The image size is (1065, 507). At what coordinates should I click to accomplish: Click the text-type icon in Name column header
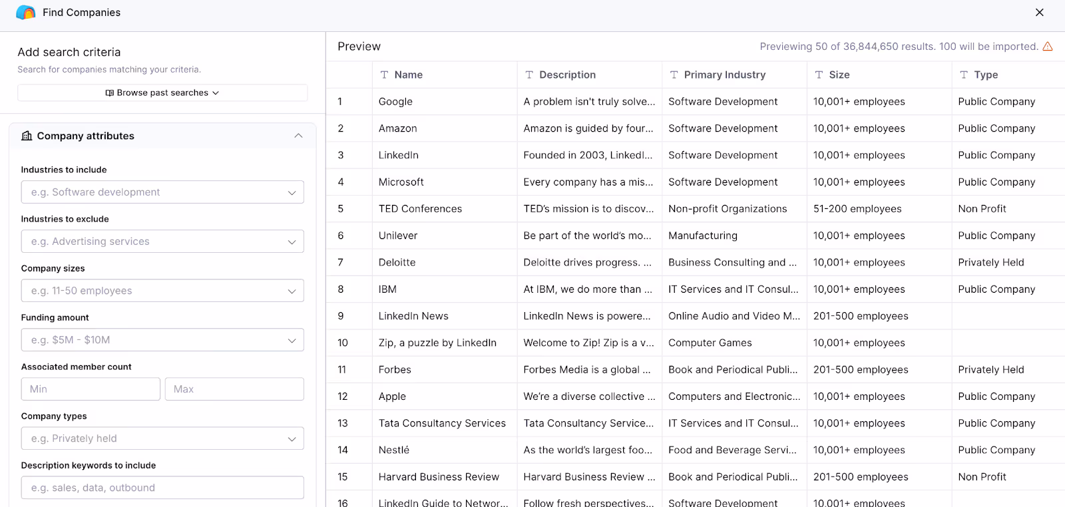(x=384, y=75)
